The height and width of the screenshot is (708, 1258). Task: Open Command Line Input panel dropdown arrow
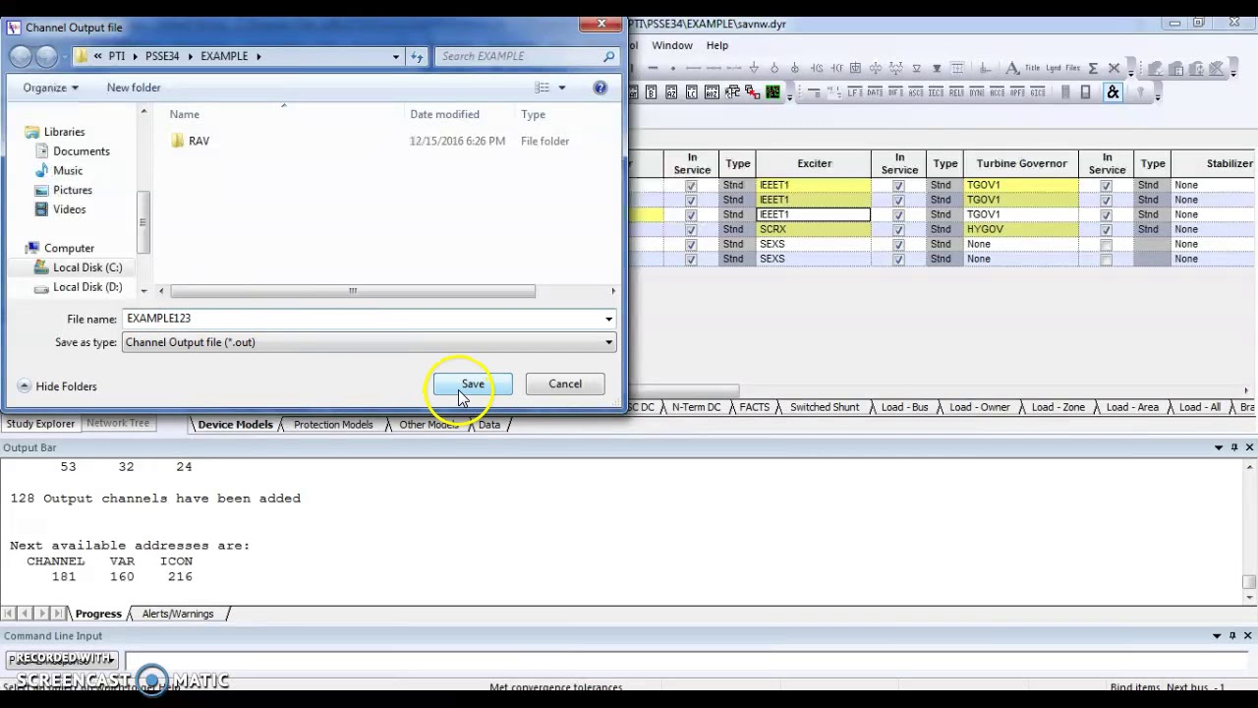pos(1219,635)
